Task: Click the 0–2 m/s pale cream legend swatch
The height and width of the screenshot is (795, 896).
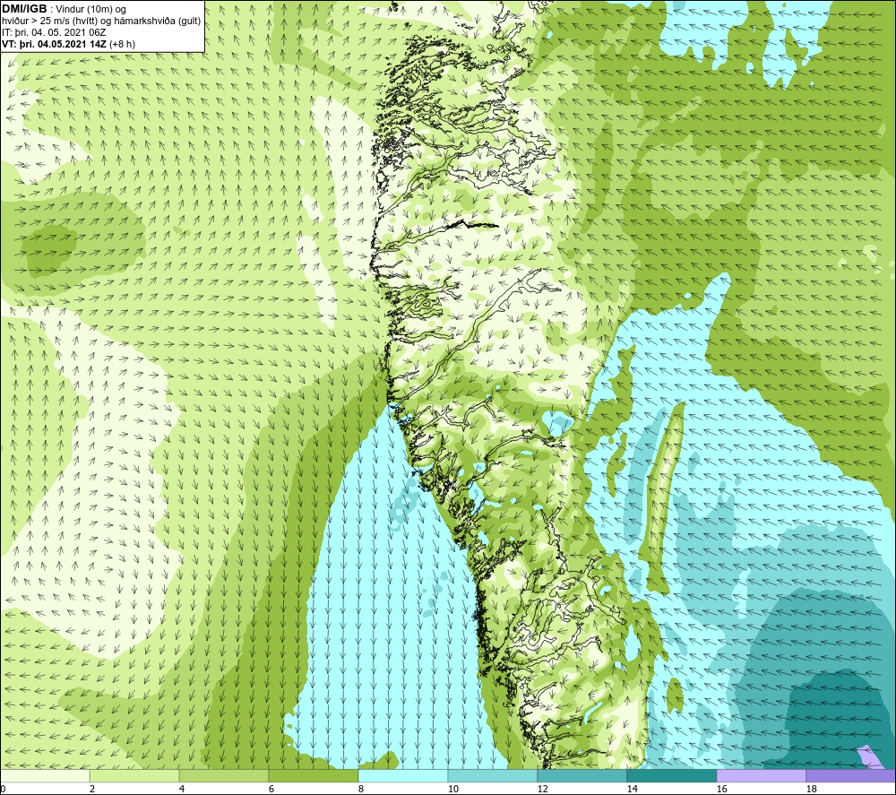Action: tap(45, 775)
